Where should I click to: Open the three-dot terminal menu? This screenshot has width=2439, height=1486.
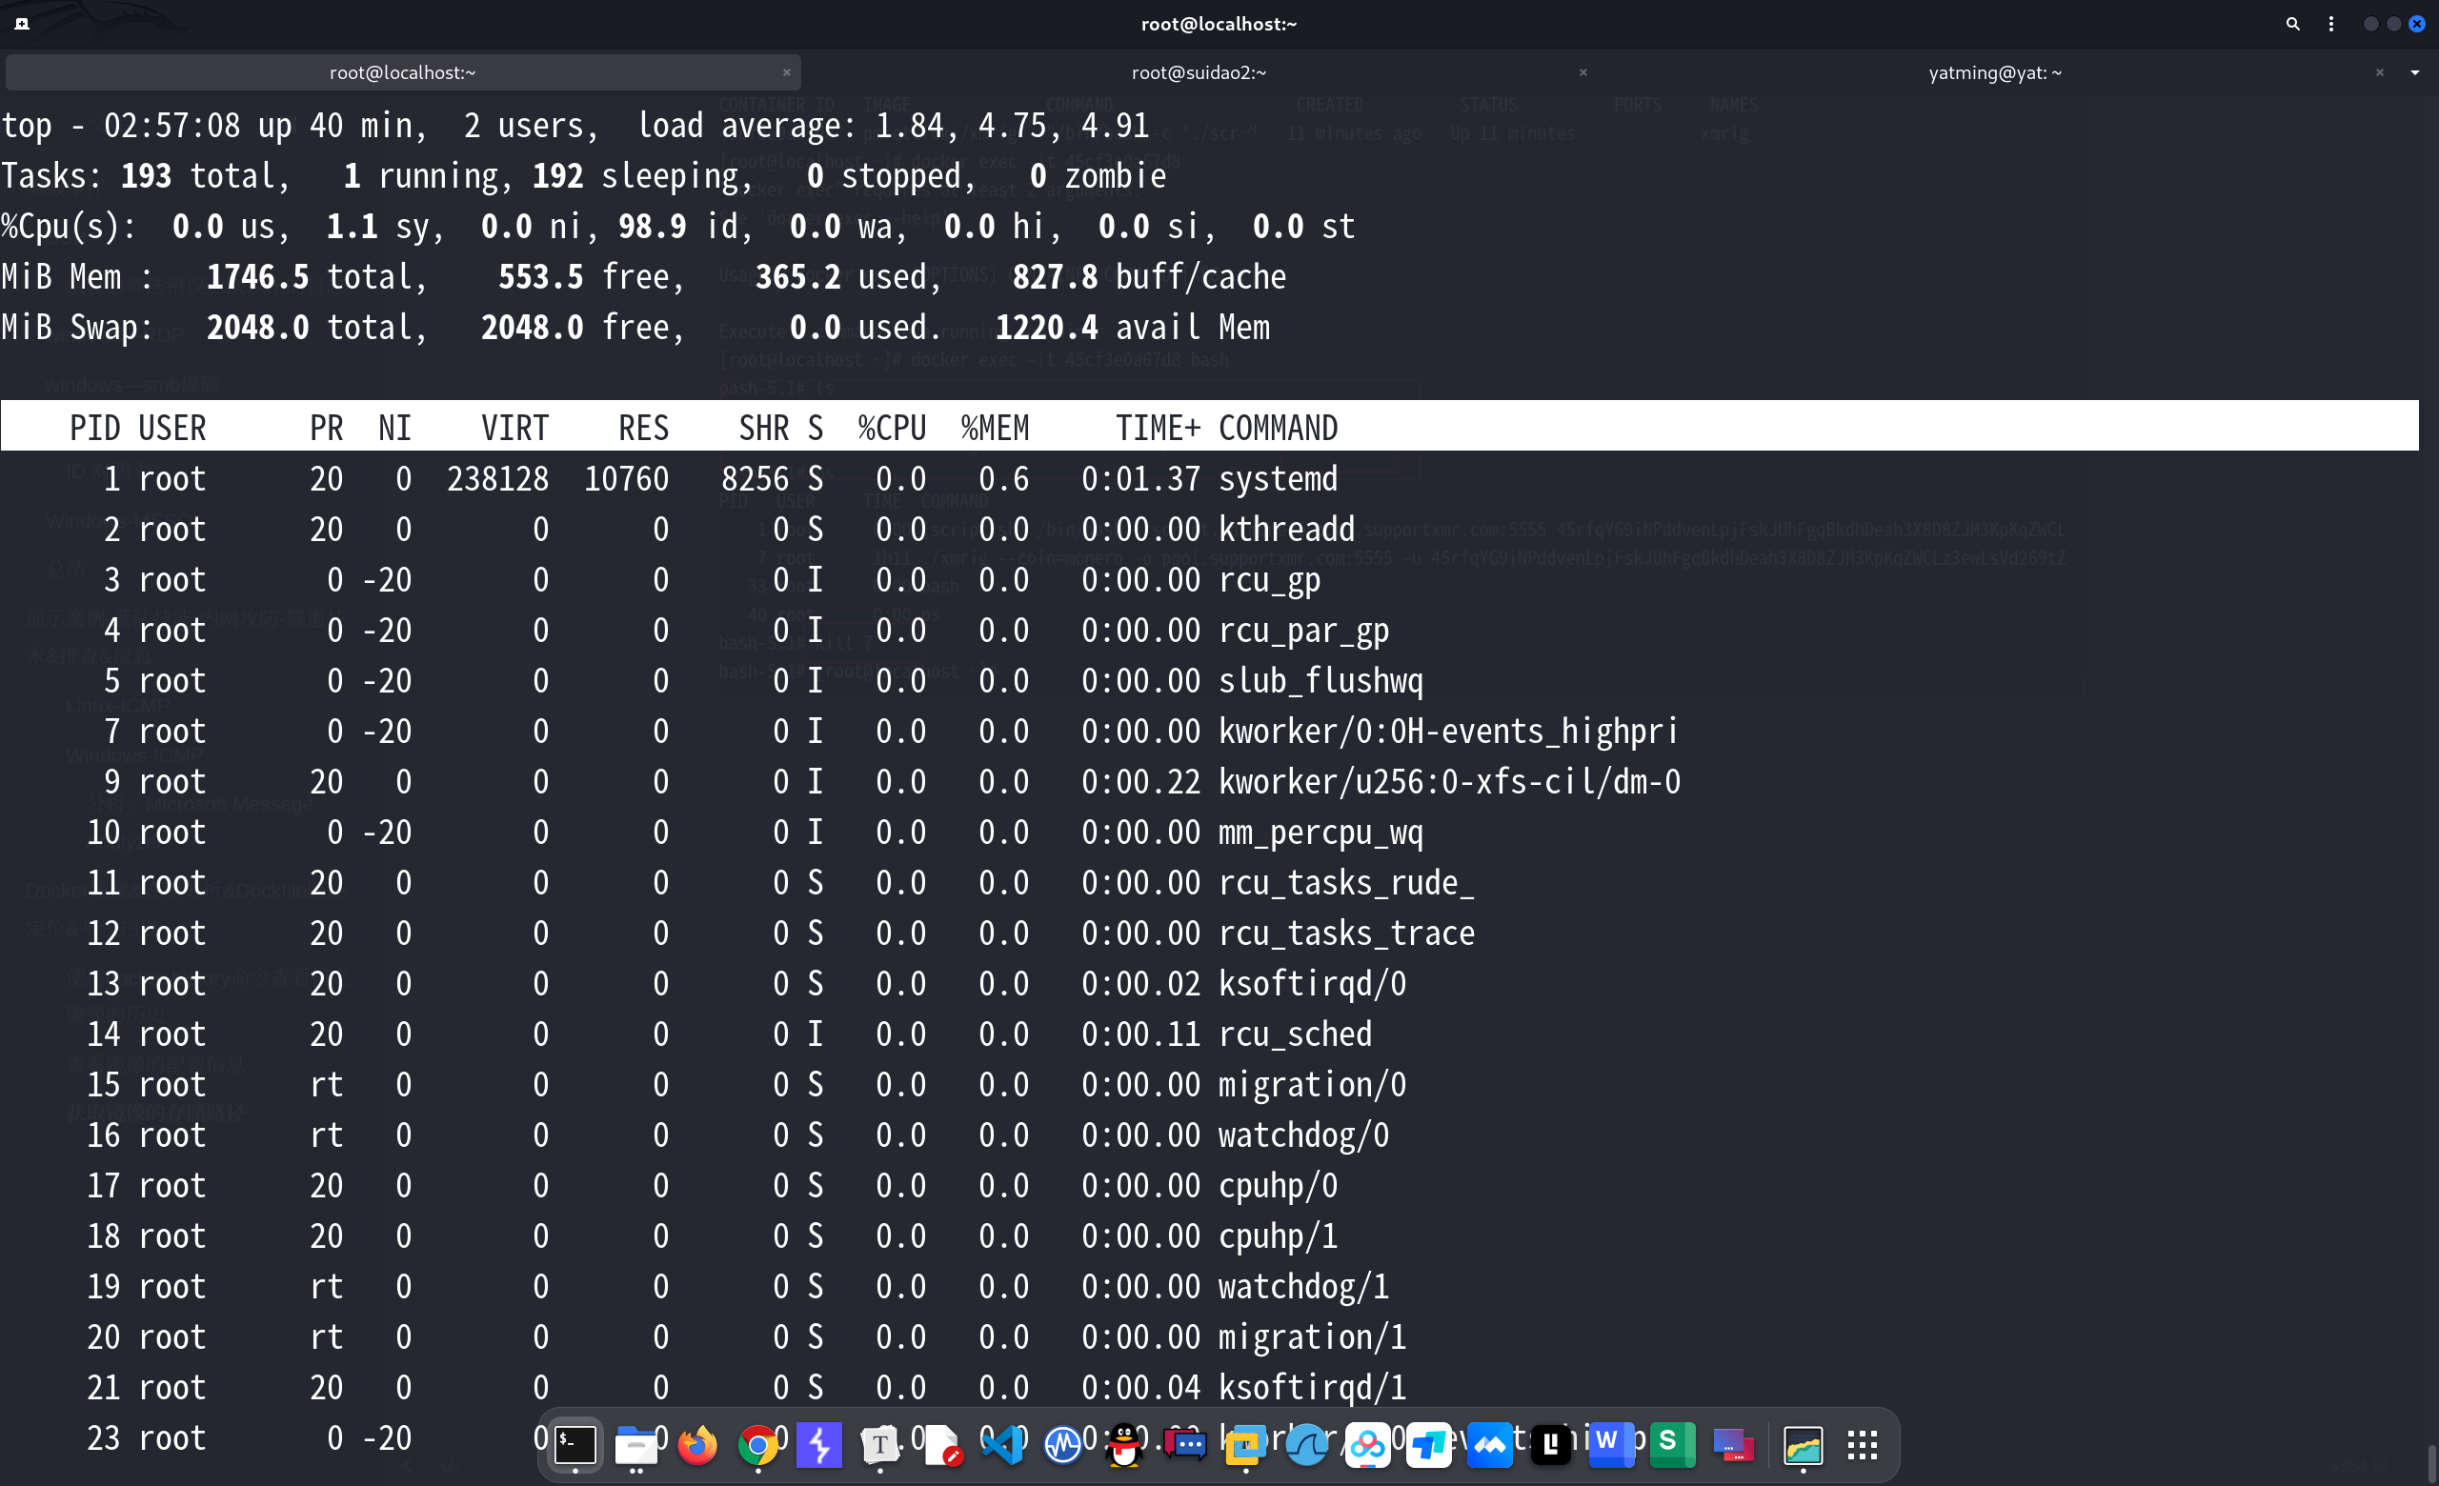pos(2331,24)
